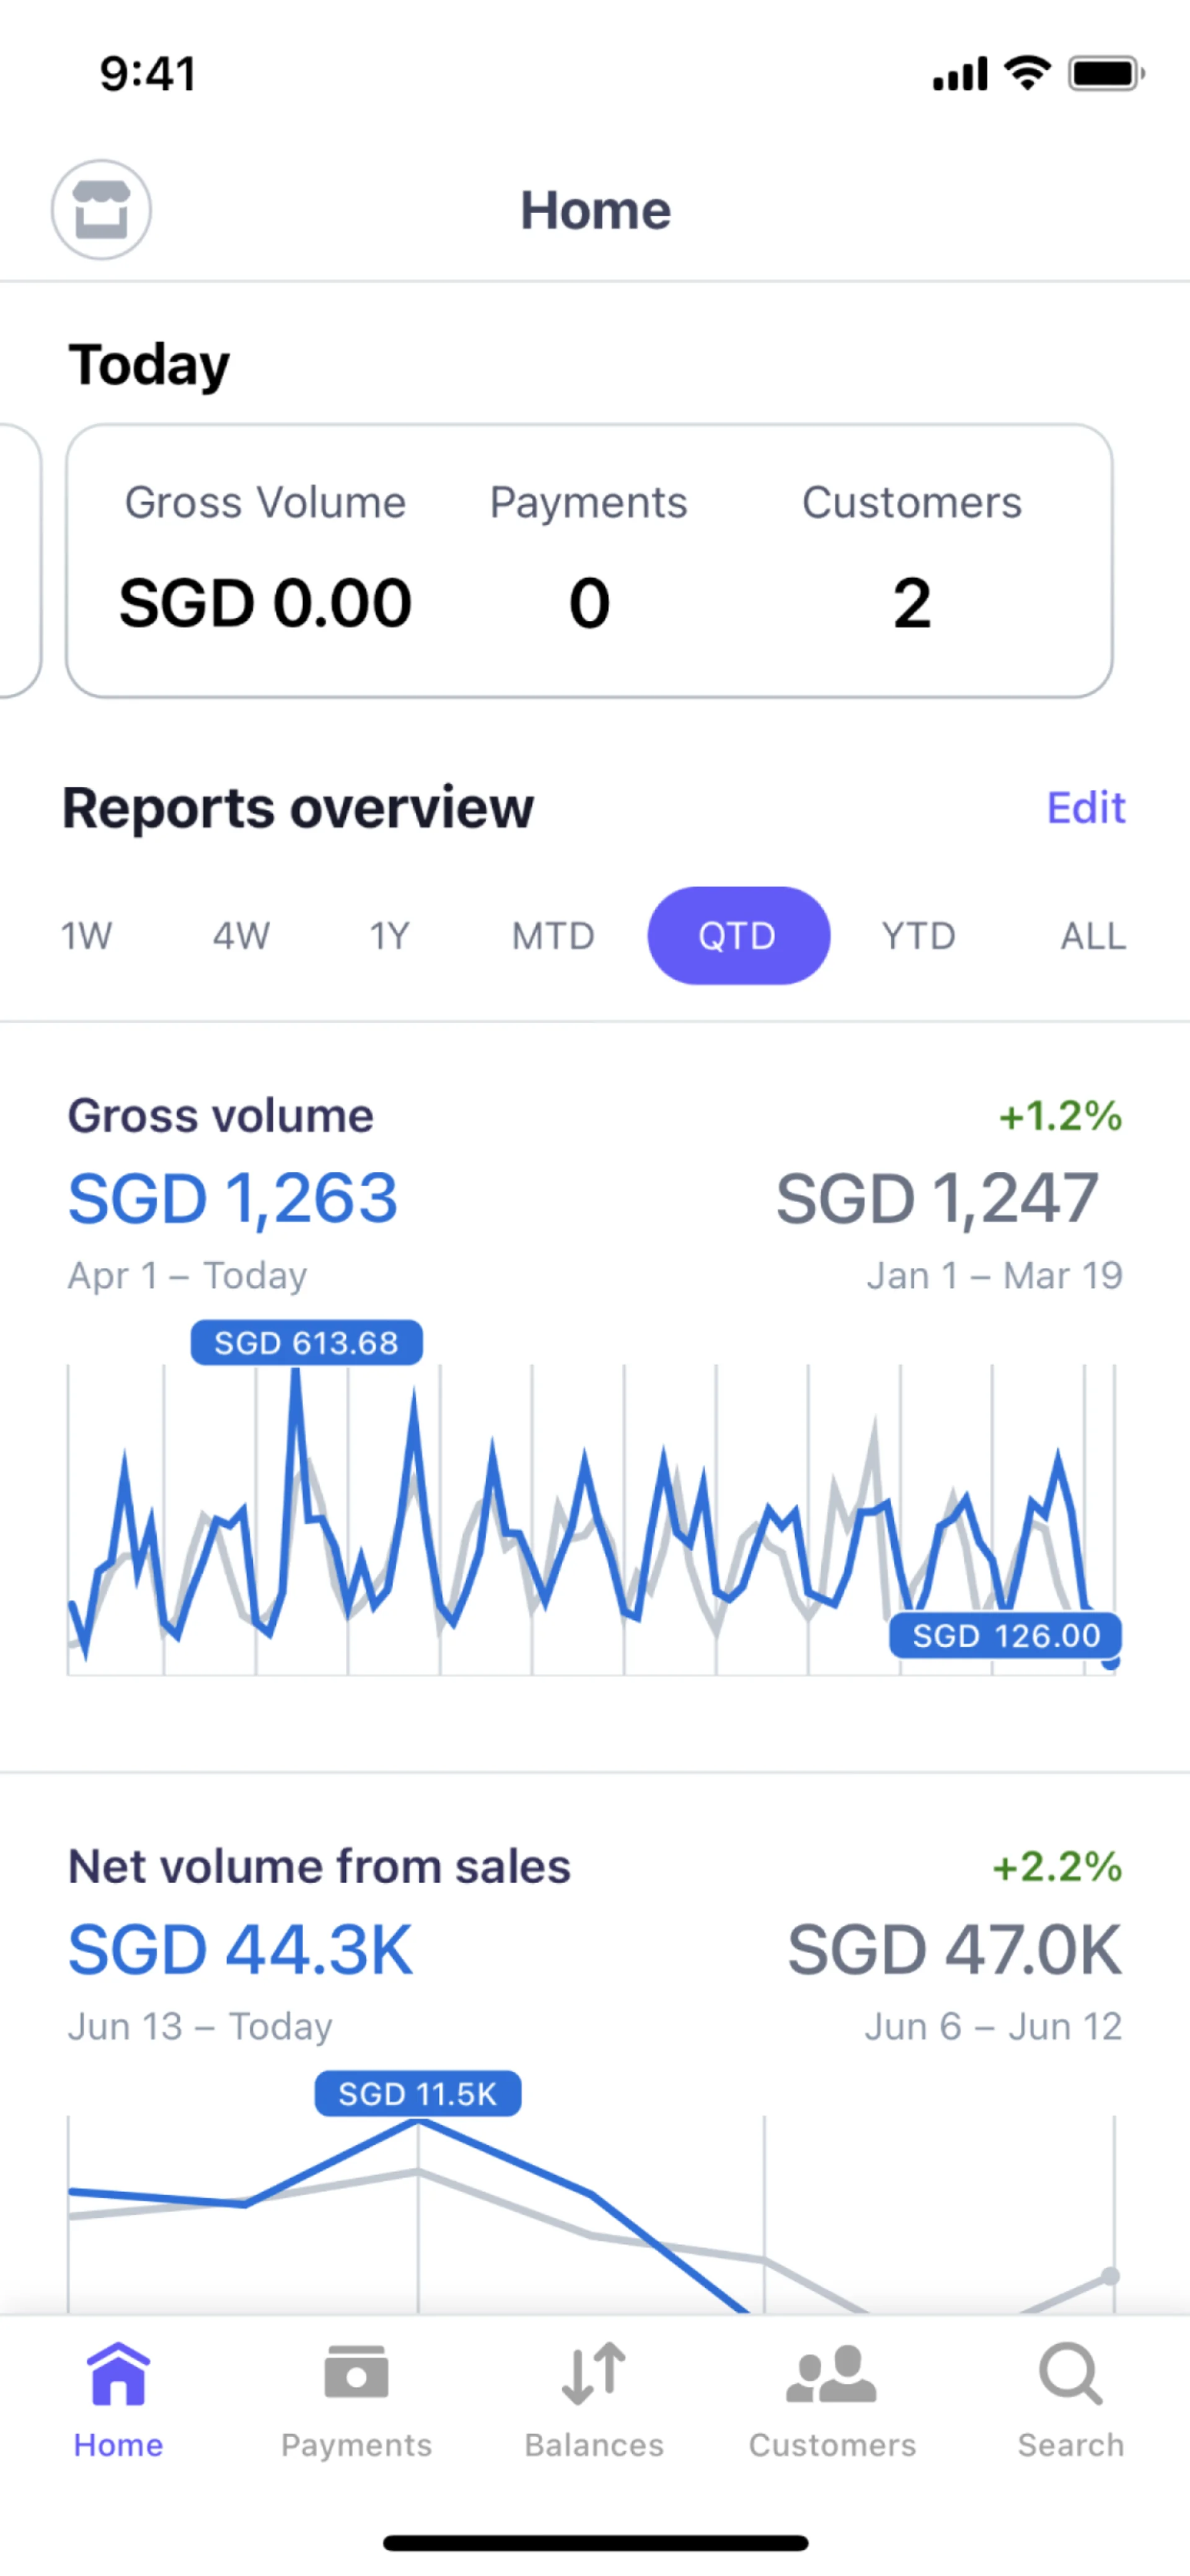Switch to YTD time range
The height and width of the screenshot is (2576, 1190).
pyautogui.click(x=918, y=936)
